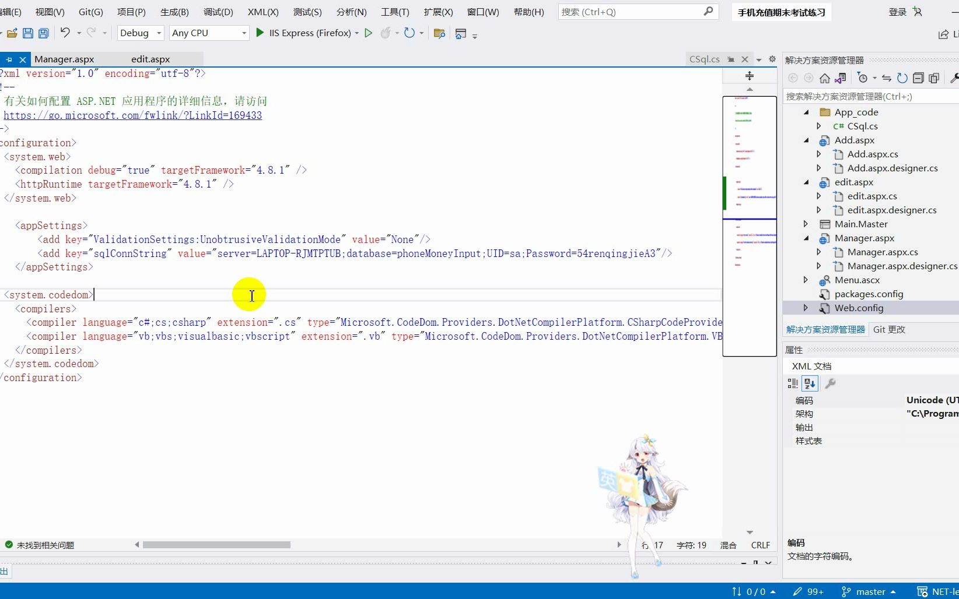Open the Git(G) menu
959x599 pixels.
tap(90, 12)
